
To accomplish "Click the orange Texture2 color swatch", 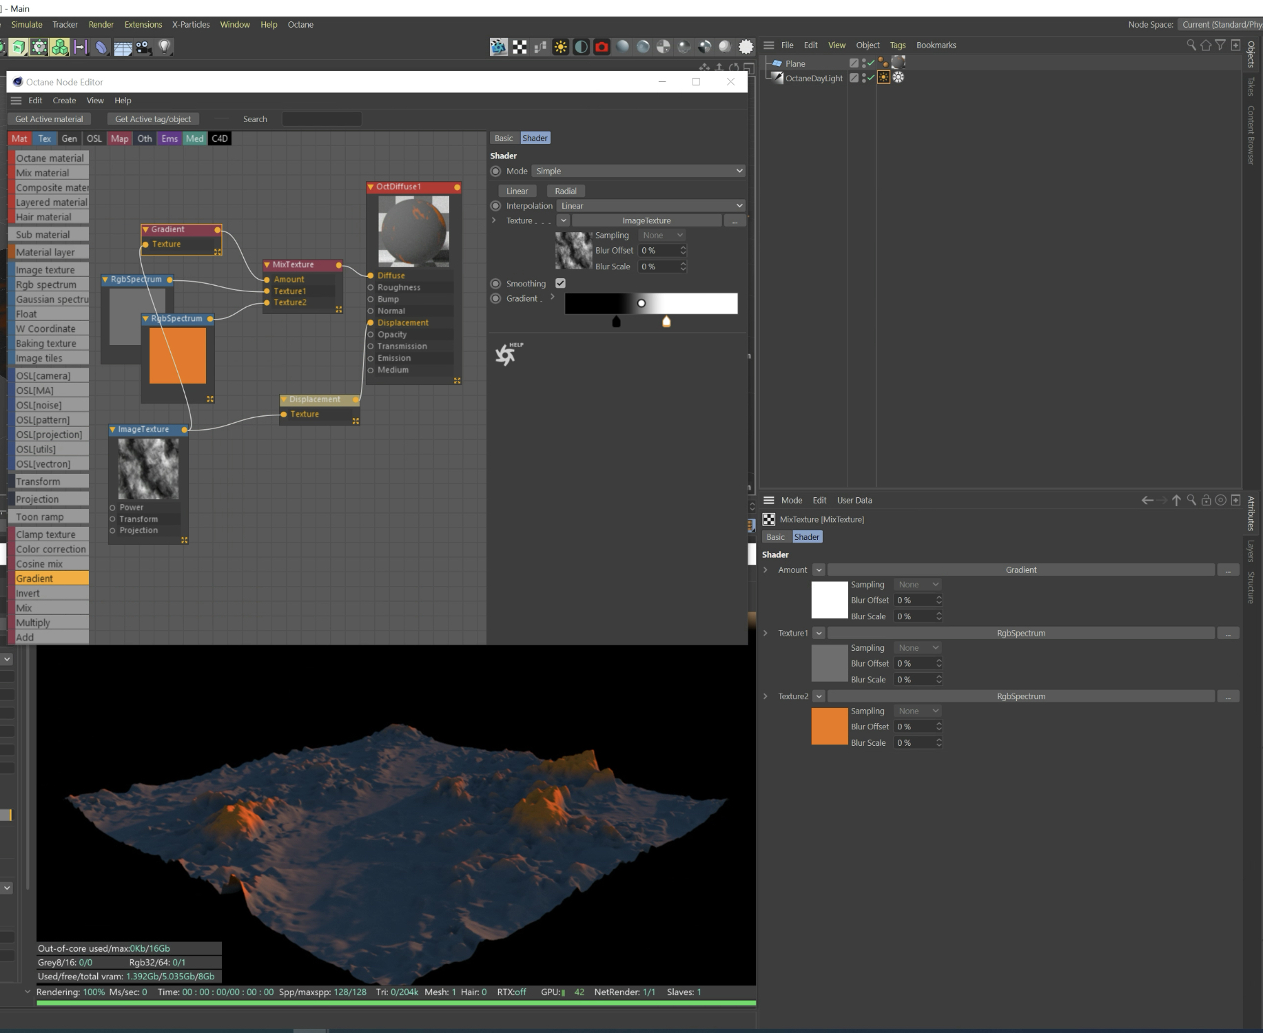I will (830, 727).
